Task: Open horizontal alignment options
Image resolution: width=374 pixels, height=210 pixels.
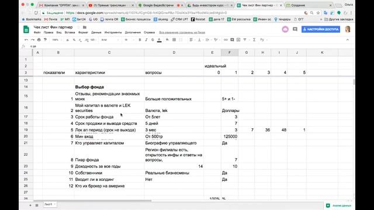Action: [191, 40]
